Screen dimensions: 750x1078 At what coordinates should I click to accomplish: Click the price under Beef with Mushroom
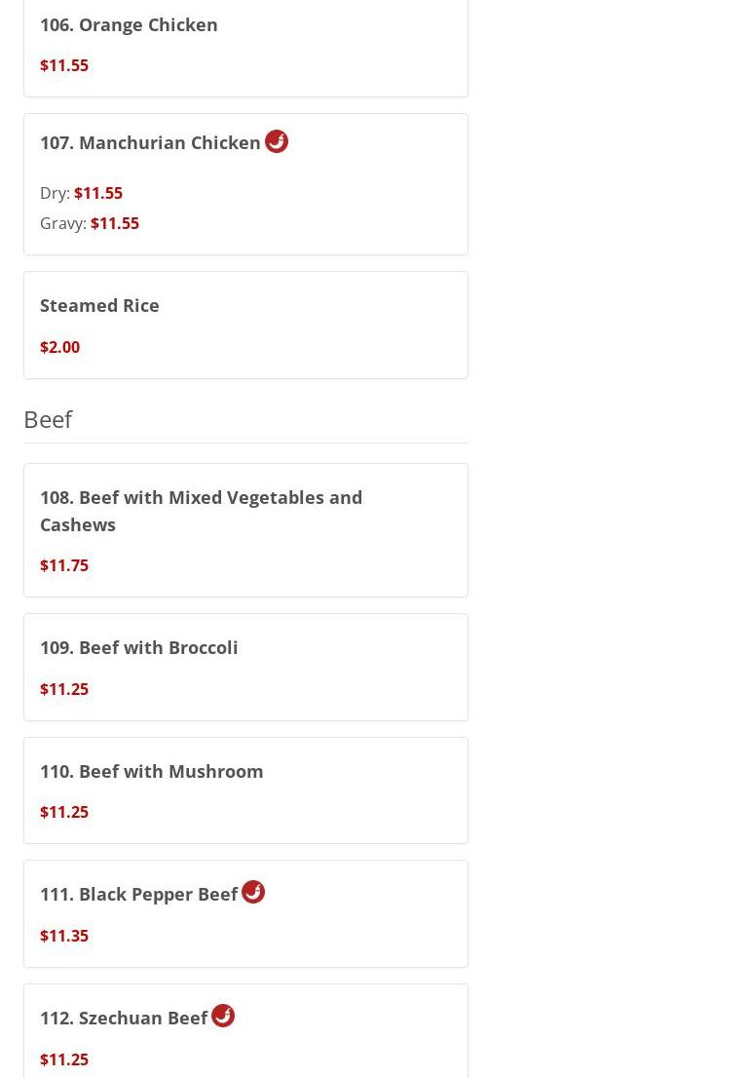click(x=64, y=812)
